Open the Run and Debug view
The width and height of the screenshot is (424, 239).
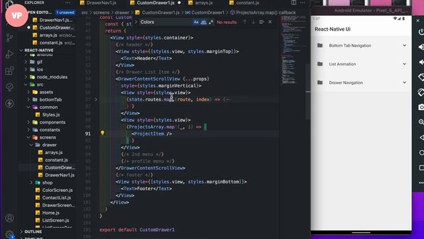(x=9, y=54)
